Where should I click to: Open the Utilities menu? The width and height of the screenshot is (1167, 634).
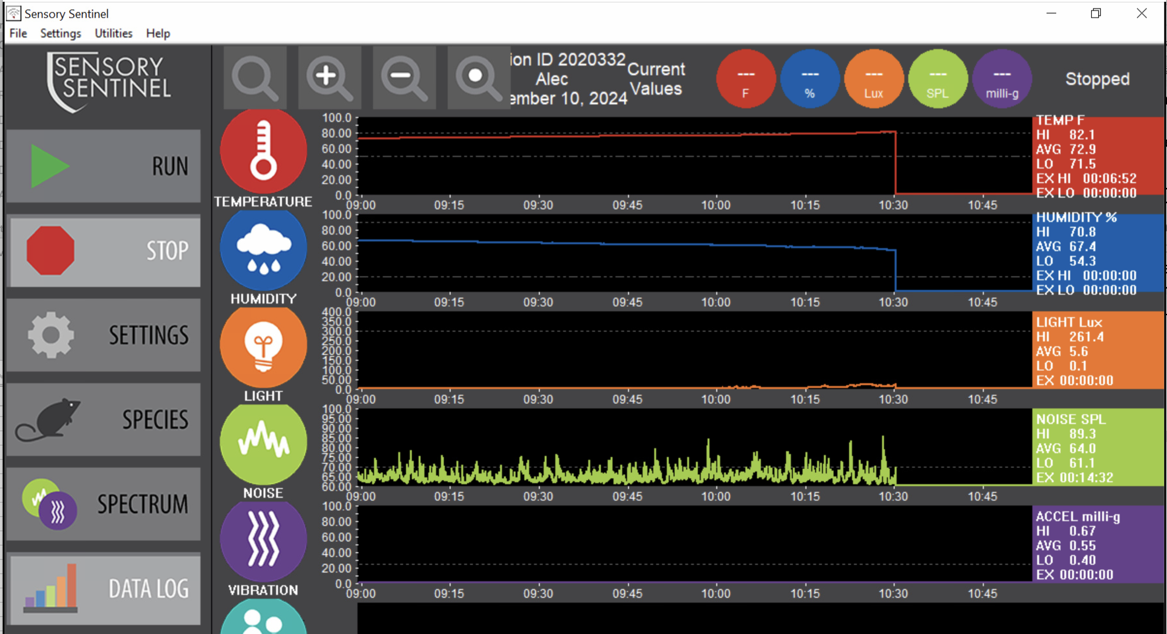click(x=113, y=33)
